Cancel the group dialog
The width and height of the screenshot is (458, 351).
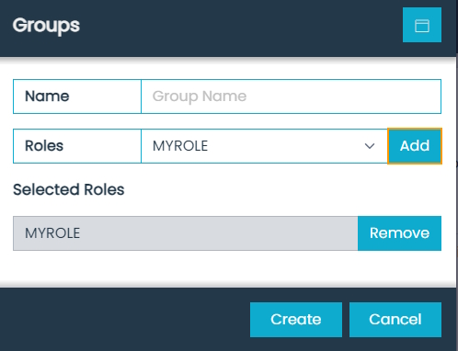395,320
